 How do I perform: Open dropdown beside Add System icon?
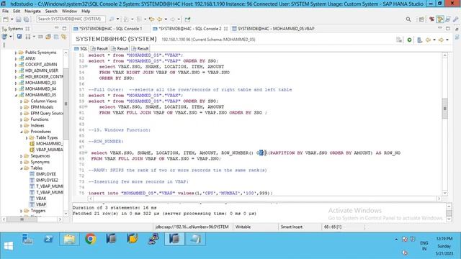11,37
